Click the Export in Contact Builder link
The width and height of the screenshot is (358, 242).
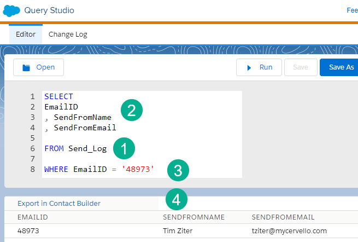point(59,203)
